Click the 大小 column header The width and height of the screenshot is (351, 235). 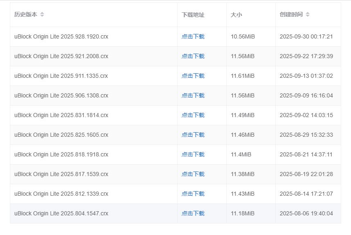pos(236,15)
